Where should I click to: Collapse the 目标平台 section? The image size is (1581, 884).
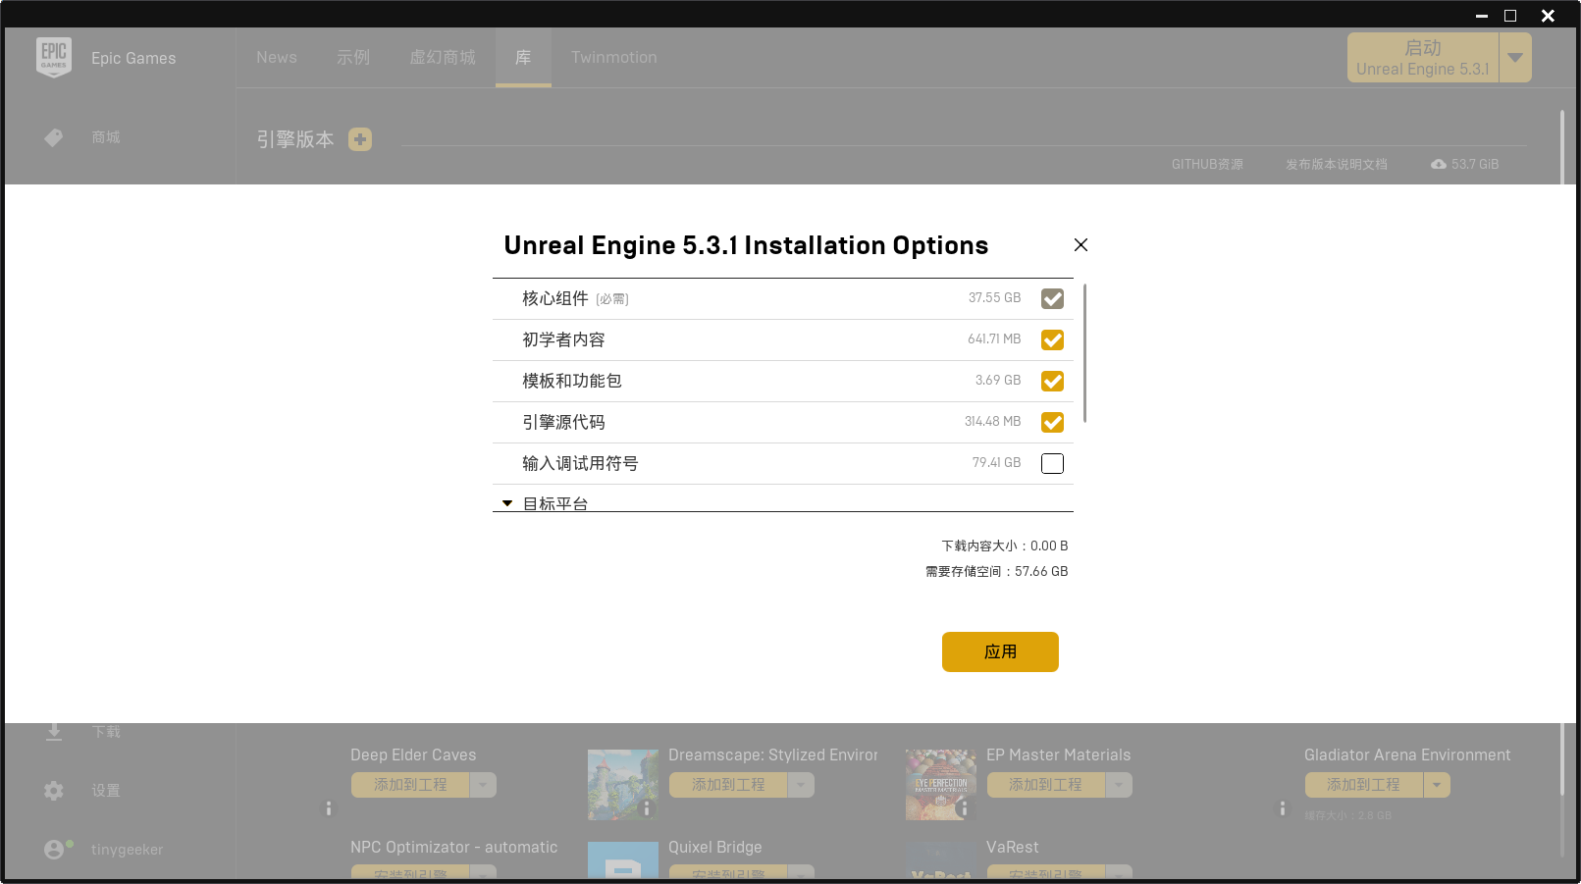click(507, 502)
